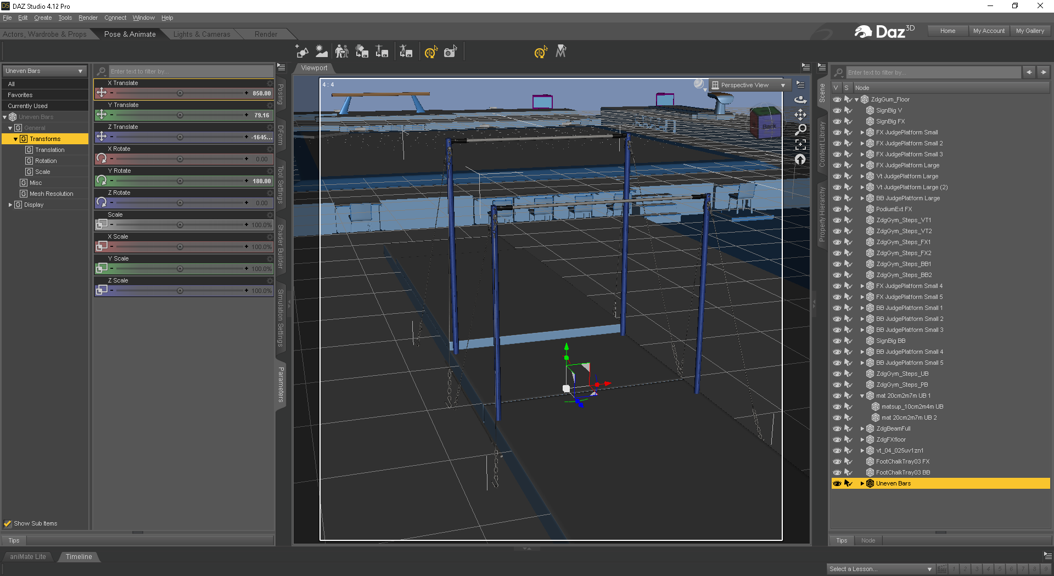Click the X Translate slider handle
This screenshot has width=1054, height=576.
pos(180,93)
